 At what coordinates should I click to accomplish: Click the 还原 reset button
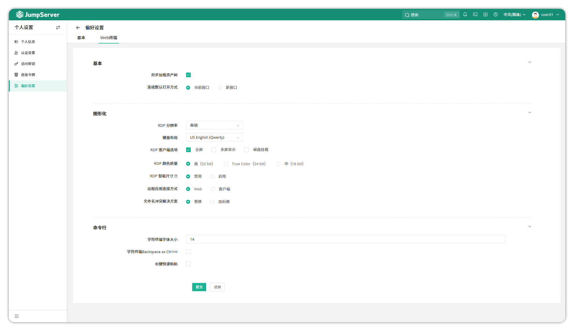click(x=217, y=287)
